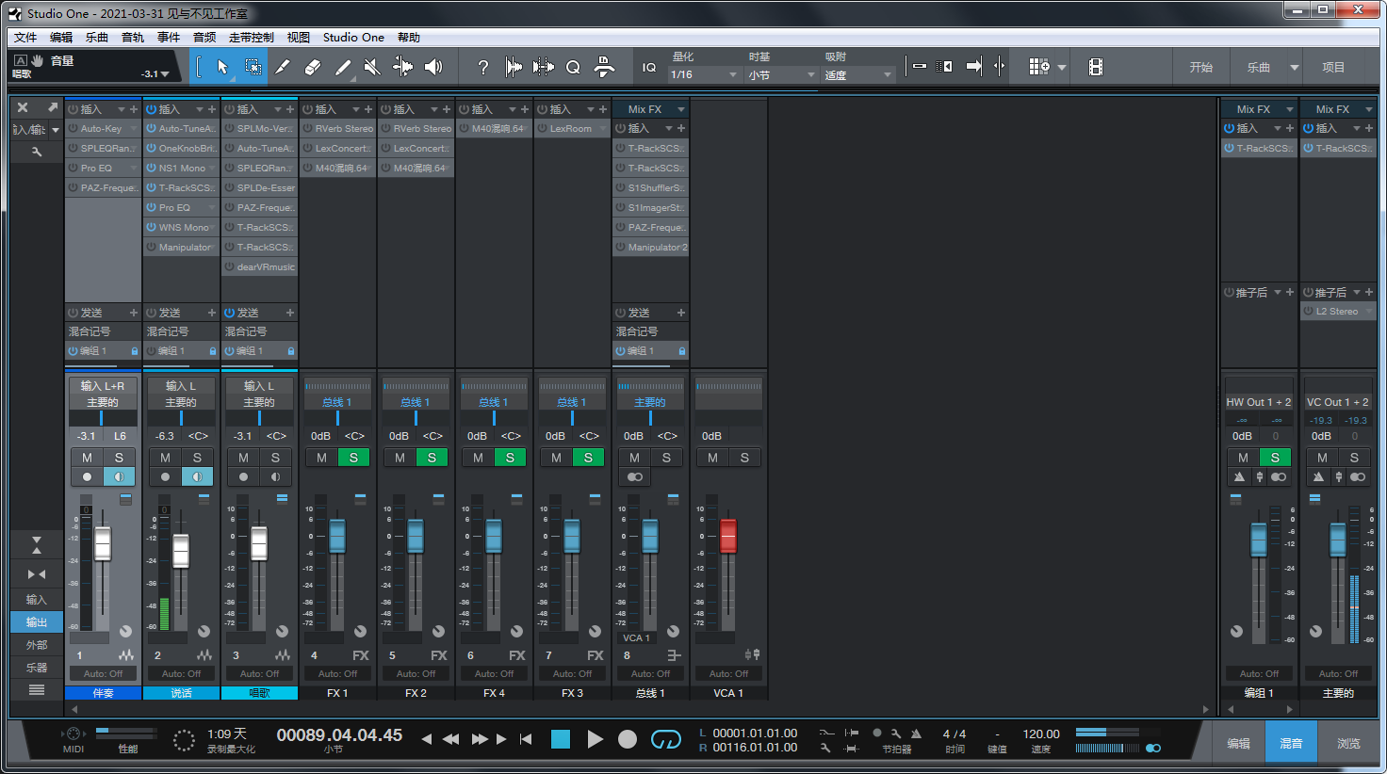Open the 量化 1/16 quantize dropdown
The width and height of the screenshot is (1387, 774).
point(704,74)
